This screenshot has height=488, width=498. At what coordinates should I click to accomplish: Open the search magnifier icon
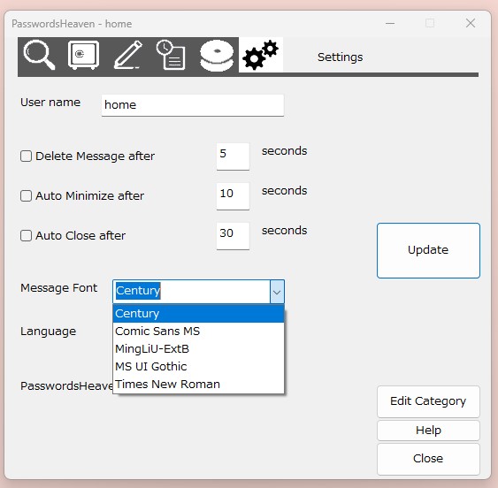coord(40,55)
